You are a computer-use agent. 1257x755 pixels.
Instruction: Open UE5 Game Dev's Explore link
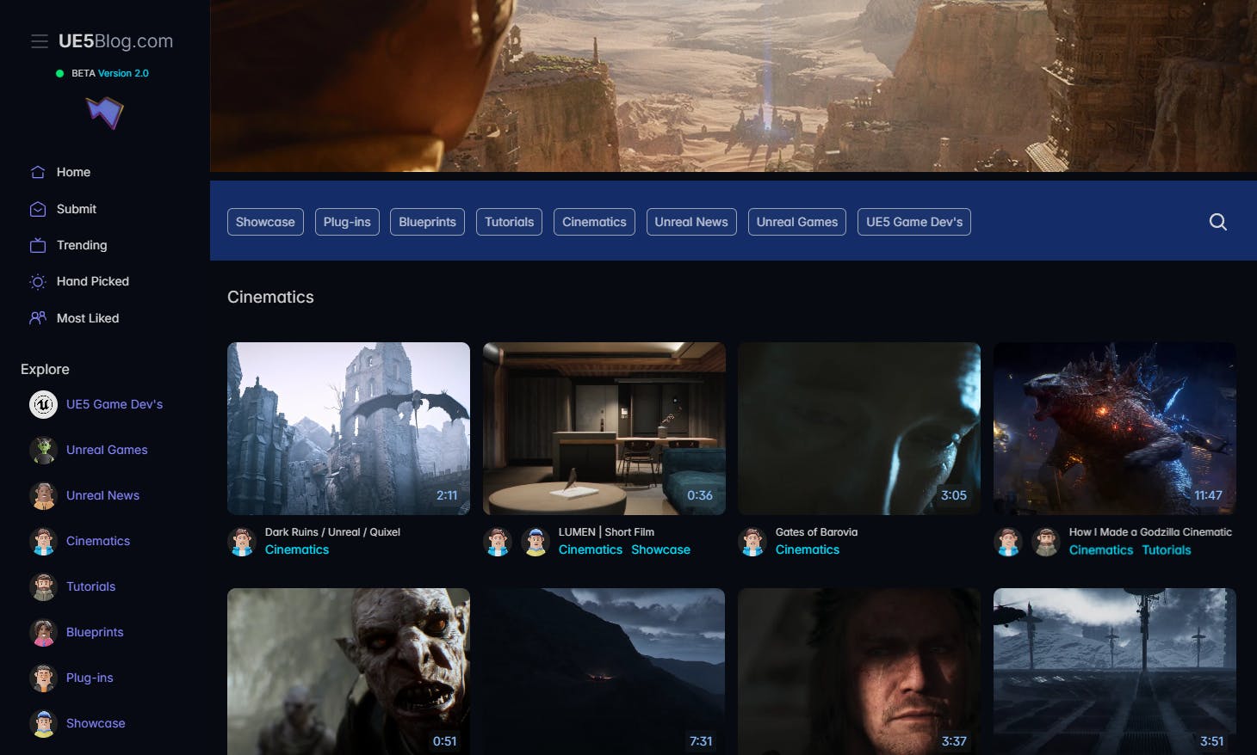115,404
